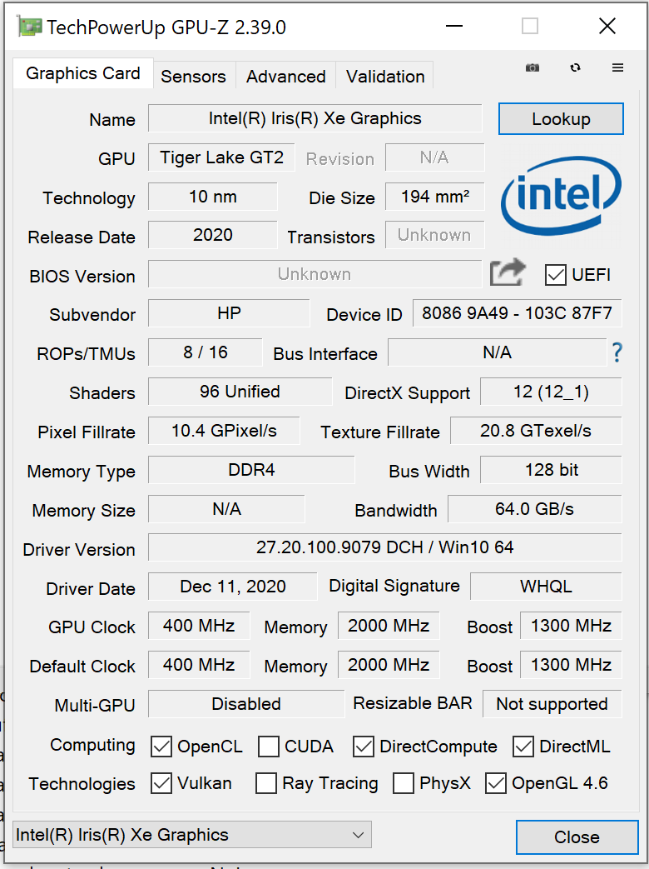
Task: Open the Intel Iris Xe Graphics dropdown
Action: (x=192, y=835)
